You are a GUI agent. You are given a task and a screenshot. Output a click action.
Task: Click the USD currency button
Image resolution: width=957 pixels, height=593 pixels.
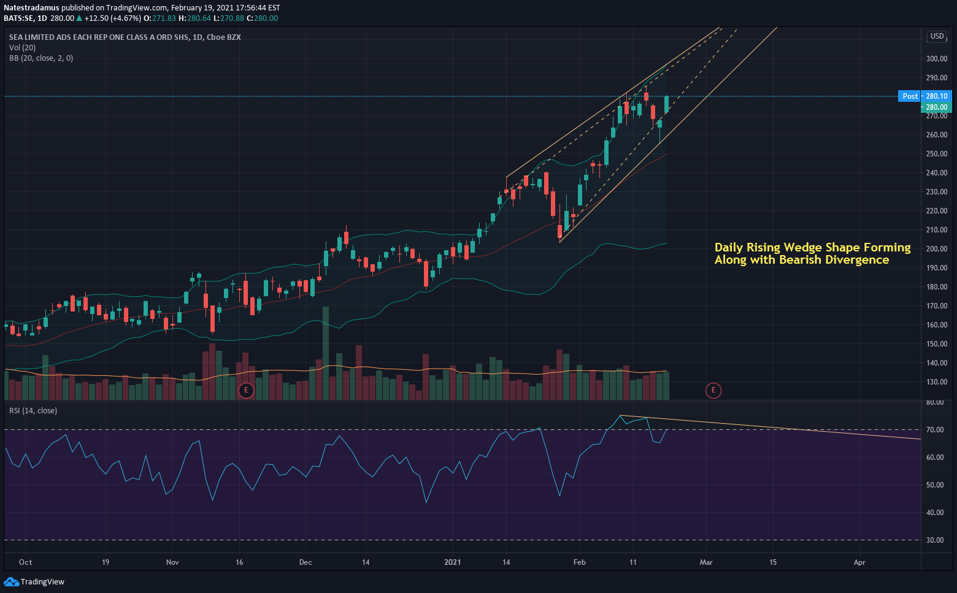point(937,36)
